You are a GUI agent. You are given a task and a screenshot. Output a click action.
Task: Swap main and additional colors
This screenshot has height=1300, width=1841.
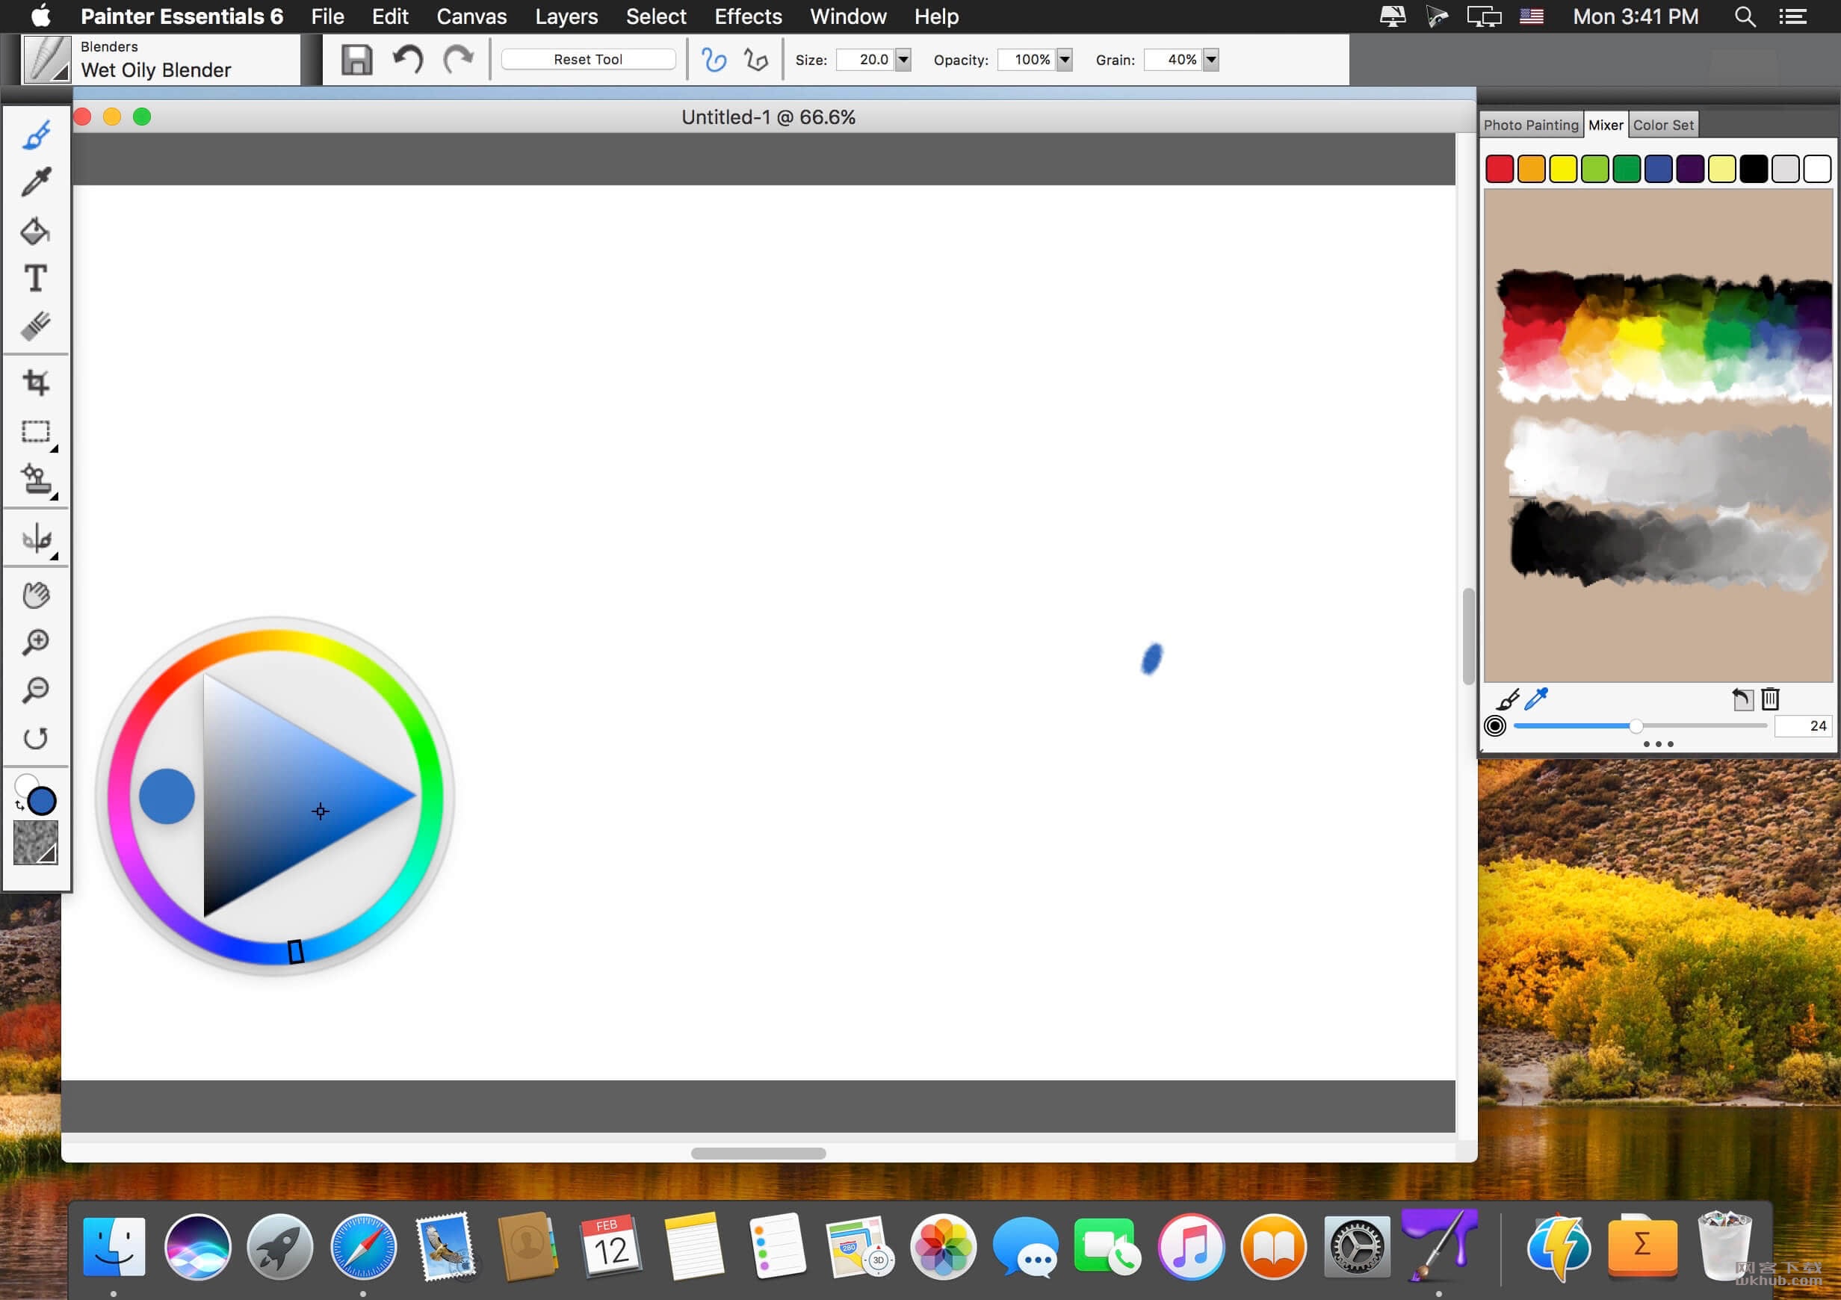pyautogui.click(x=19, y=805)
